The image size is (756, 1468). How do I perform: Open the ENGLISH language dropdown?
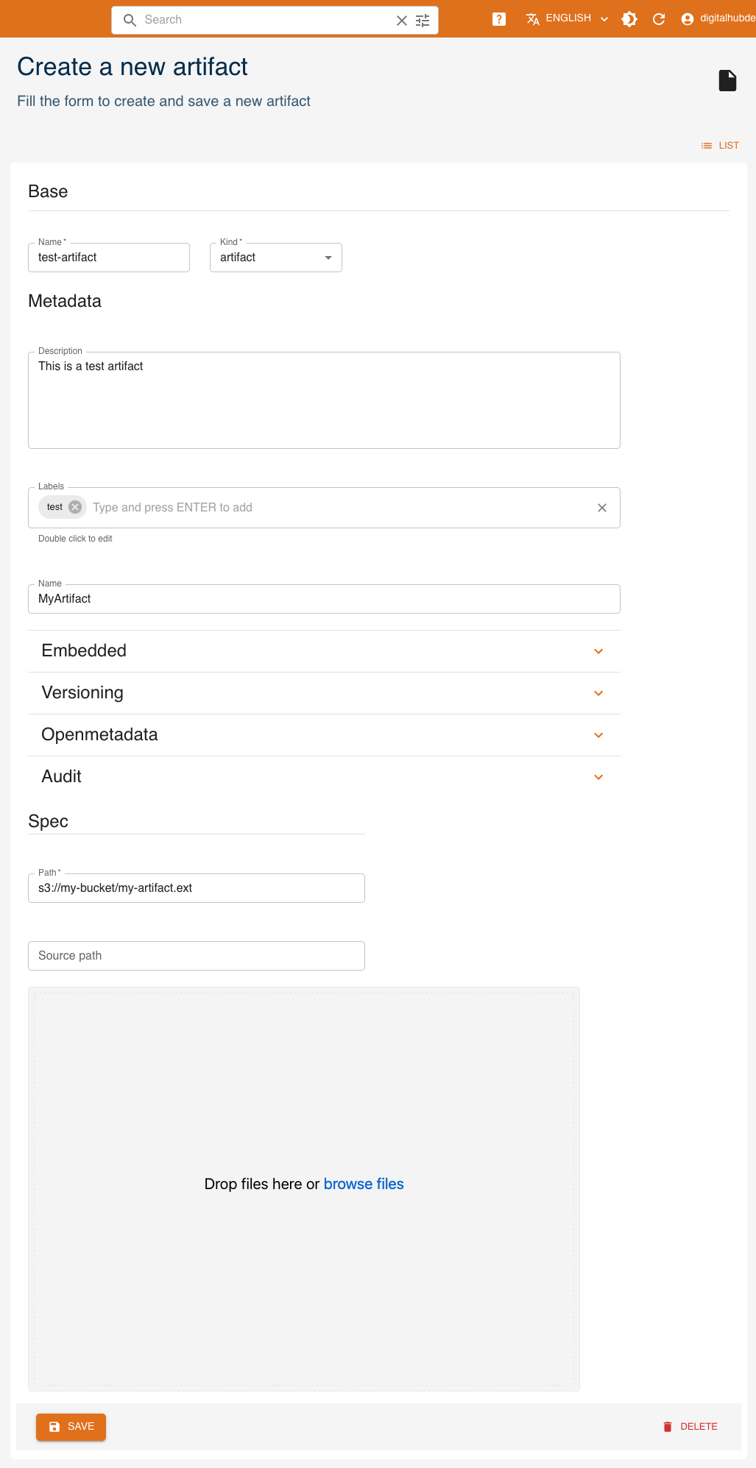(x=568, y=19)
